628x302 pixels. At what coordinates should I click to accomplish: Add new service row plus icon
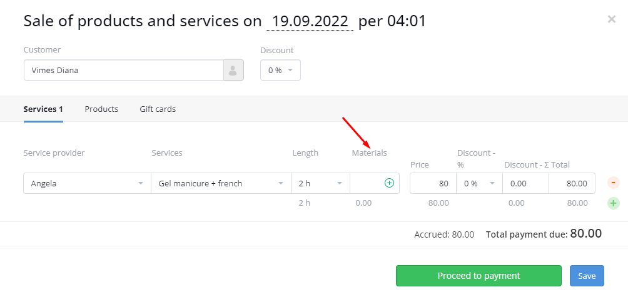coord(613,203)
